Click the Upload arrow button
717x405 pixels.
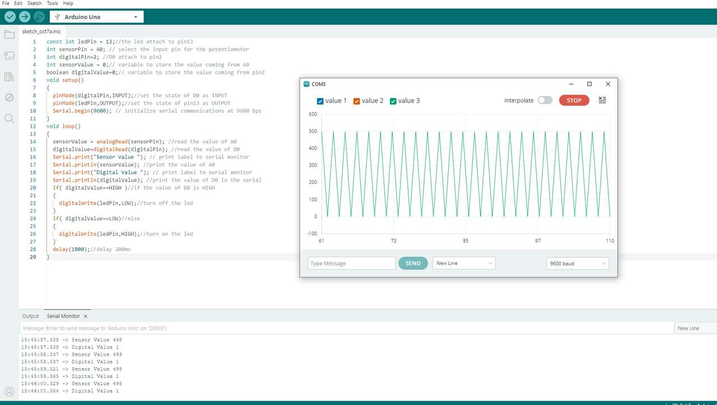[x=25, y=17]
